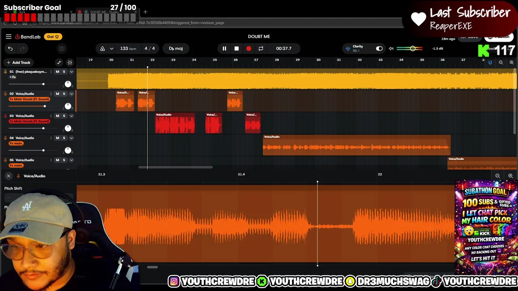Click the main timeline horizontal scrollbar
This screenshot has width=518, height=291.
[175, 167]
